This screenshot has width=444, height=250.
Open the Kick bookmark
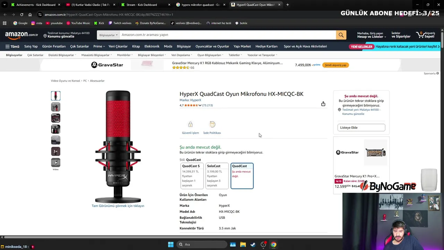tap(99, 23)
